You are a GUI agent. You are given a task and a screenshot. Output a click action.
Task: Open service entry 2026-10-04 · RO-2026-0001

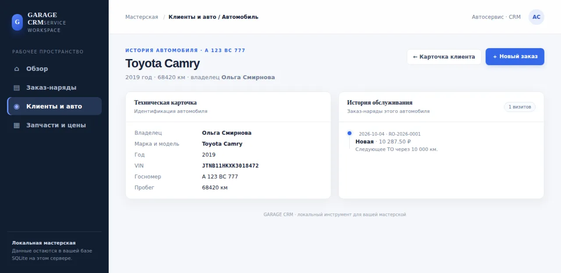point(390,134)
